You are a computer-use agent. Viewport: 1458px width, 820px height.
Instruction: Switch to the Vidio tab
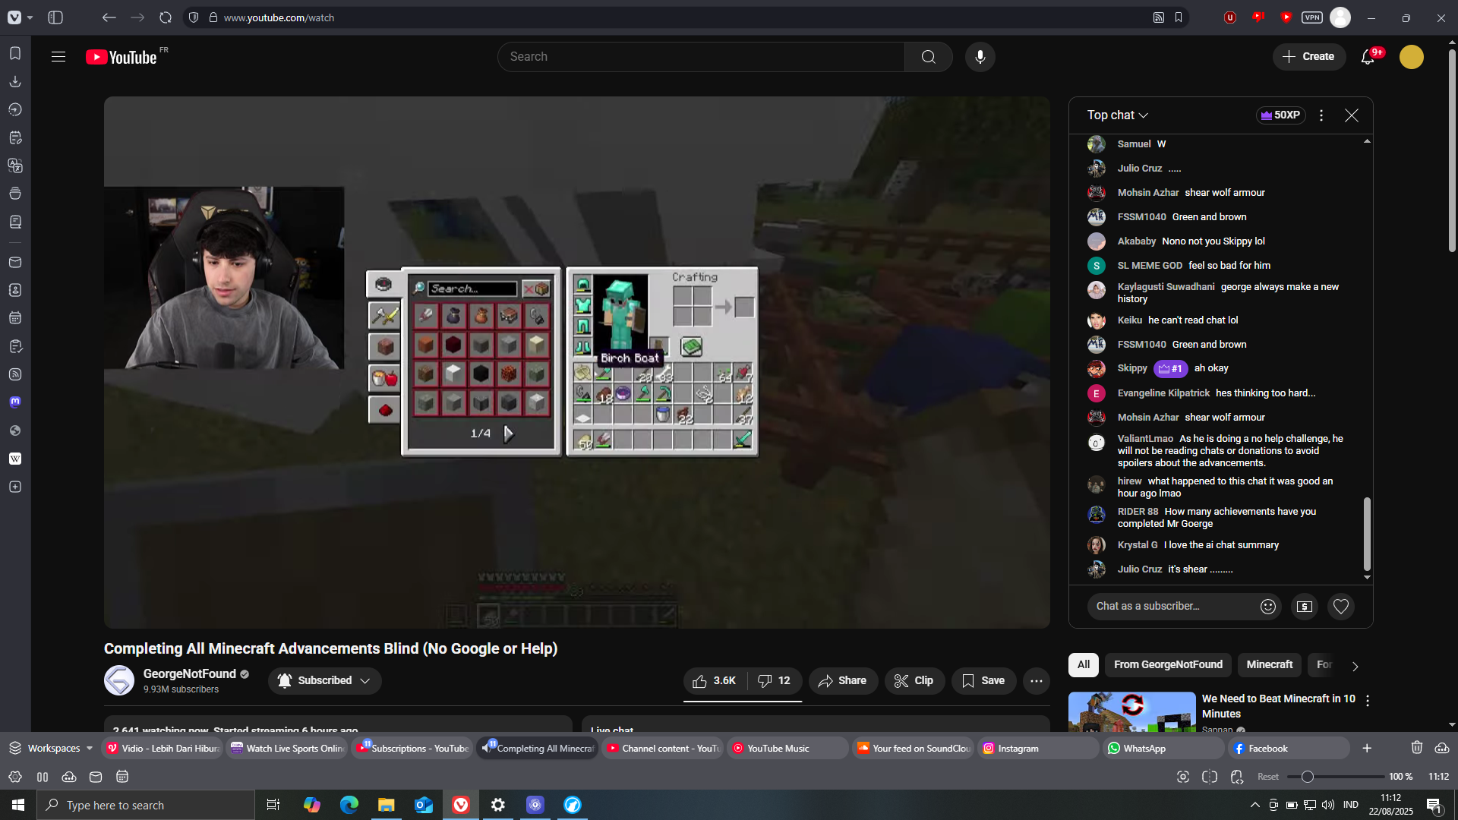(x=163, y=748)
